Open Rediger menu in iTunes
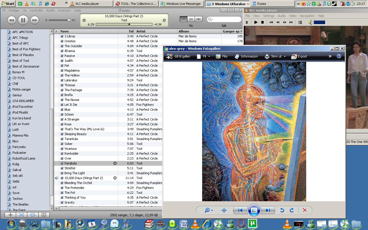Screen dimensions: 368x230 click(14, 10)
